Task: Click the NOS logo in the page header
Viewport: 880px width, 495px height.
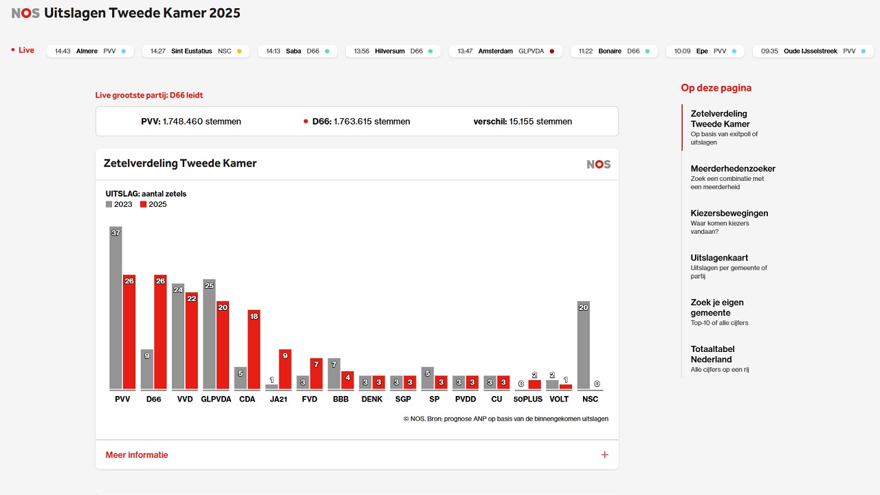Action: (x=25, y=13)
